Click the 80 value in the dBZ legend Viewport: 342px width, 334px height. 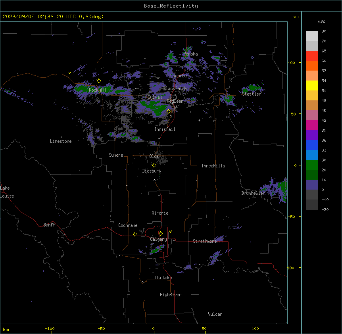324,31
